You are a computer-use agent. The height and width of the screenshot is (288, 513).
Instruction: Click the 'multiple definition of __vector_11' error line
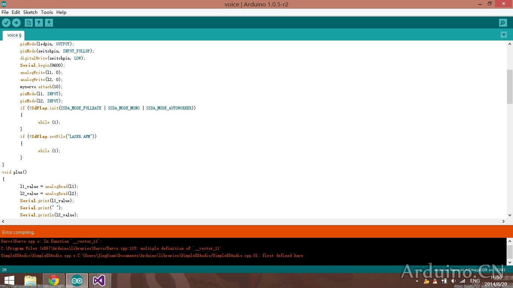coord(111,248)
